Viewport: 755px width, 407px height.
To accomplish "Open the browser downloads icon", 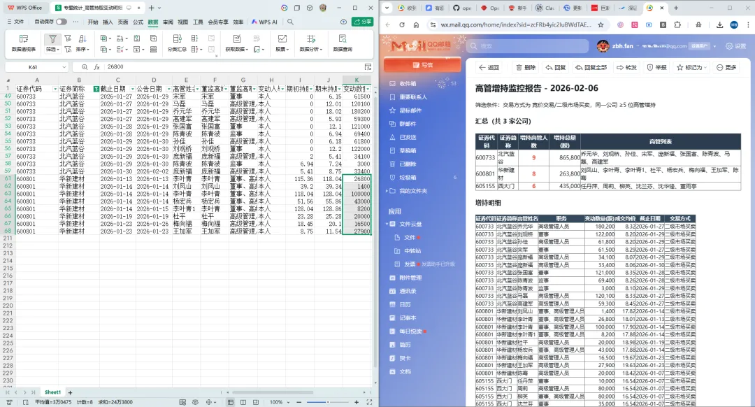I will [x=719, y=25].
